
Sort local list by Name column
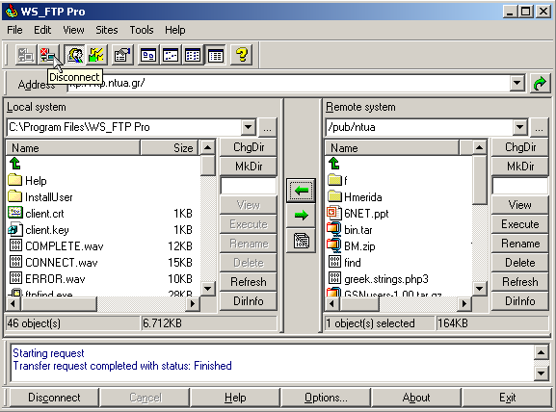(73, 147)
